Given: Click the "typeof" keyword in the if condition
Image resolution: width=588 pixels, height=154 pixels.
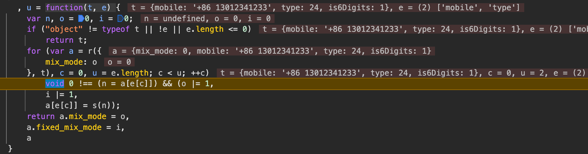Looking at the screenshot, I should (115, 29).
